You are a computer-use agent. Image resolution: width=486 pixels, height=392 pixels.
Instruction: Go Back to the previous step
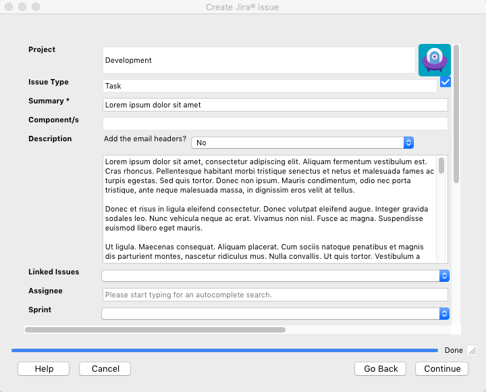380,368
